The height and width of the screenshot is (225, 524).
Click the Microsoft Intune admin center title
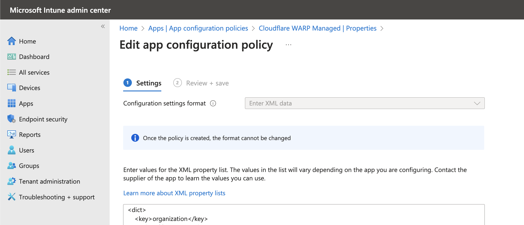coord(60,10)
